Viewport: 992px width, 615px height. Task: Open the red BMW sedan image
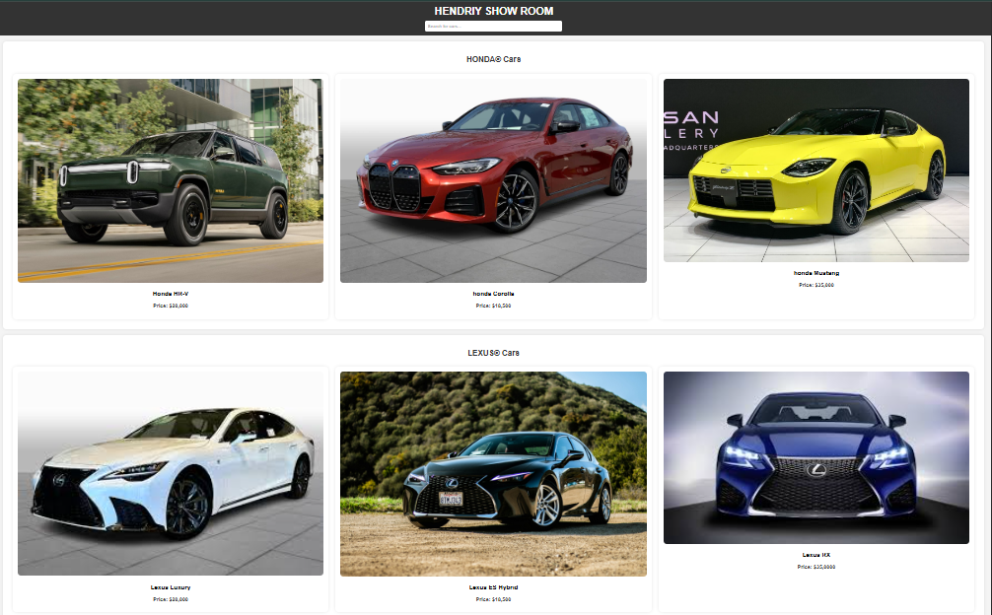pos(493,180)
